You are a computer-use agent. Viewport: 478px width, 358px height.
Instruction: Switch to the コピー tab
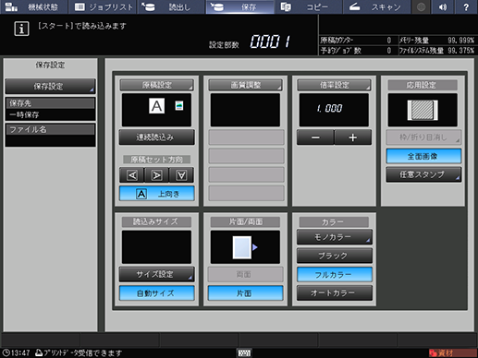pos(309,6)
